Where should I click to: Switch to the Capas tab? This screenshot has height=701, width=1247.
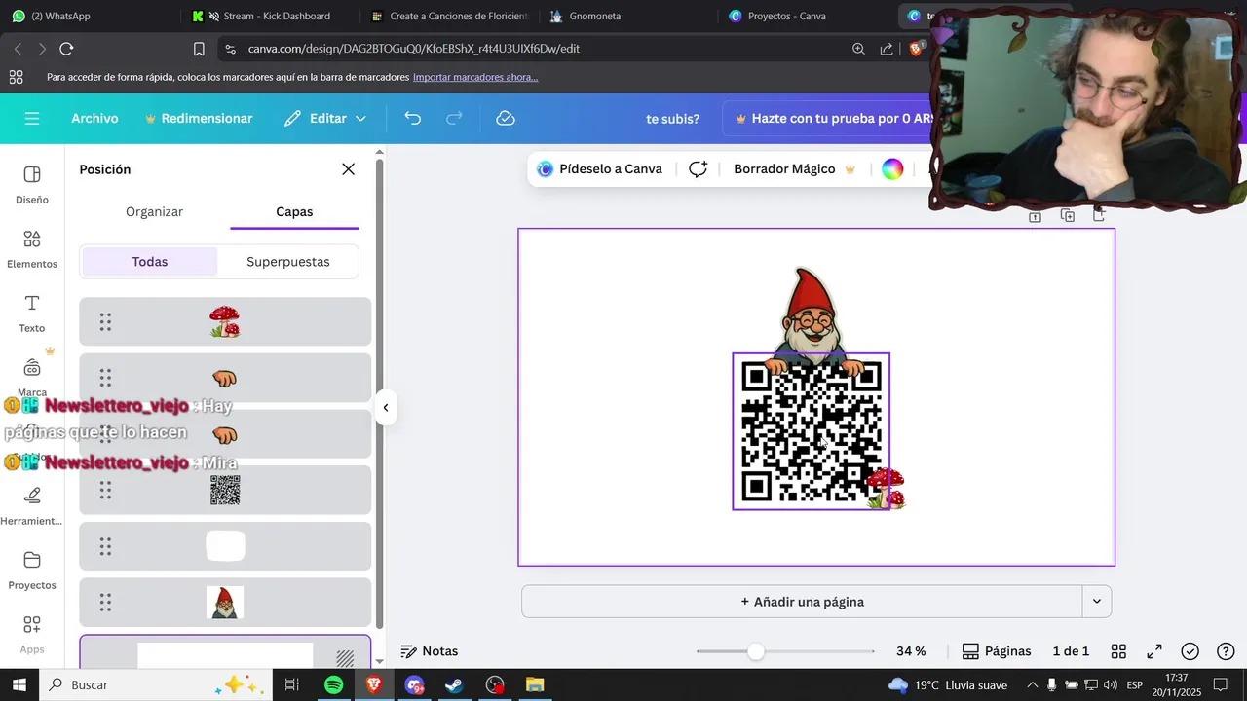294,211
